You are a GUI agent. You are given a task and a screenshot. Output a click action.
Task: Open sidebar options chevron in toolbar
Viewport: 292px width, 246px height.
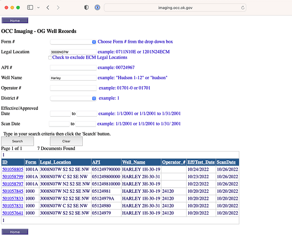click(x=38, y=8)
